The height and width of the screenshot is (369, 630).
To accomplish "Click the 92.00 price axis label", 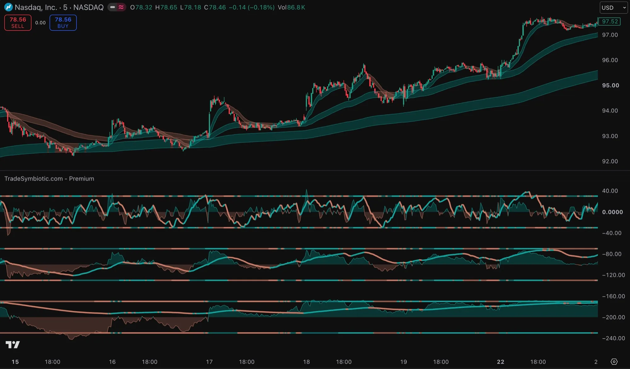I will coord(610,161).
